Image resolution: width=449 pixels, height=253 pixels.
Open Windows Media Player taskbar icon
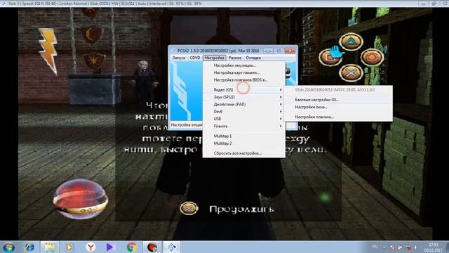[x=69, y=247]
